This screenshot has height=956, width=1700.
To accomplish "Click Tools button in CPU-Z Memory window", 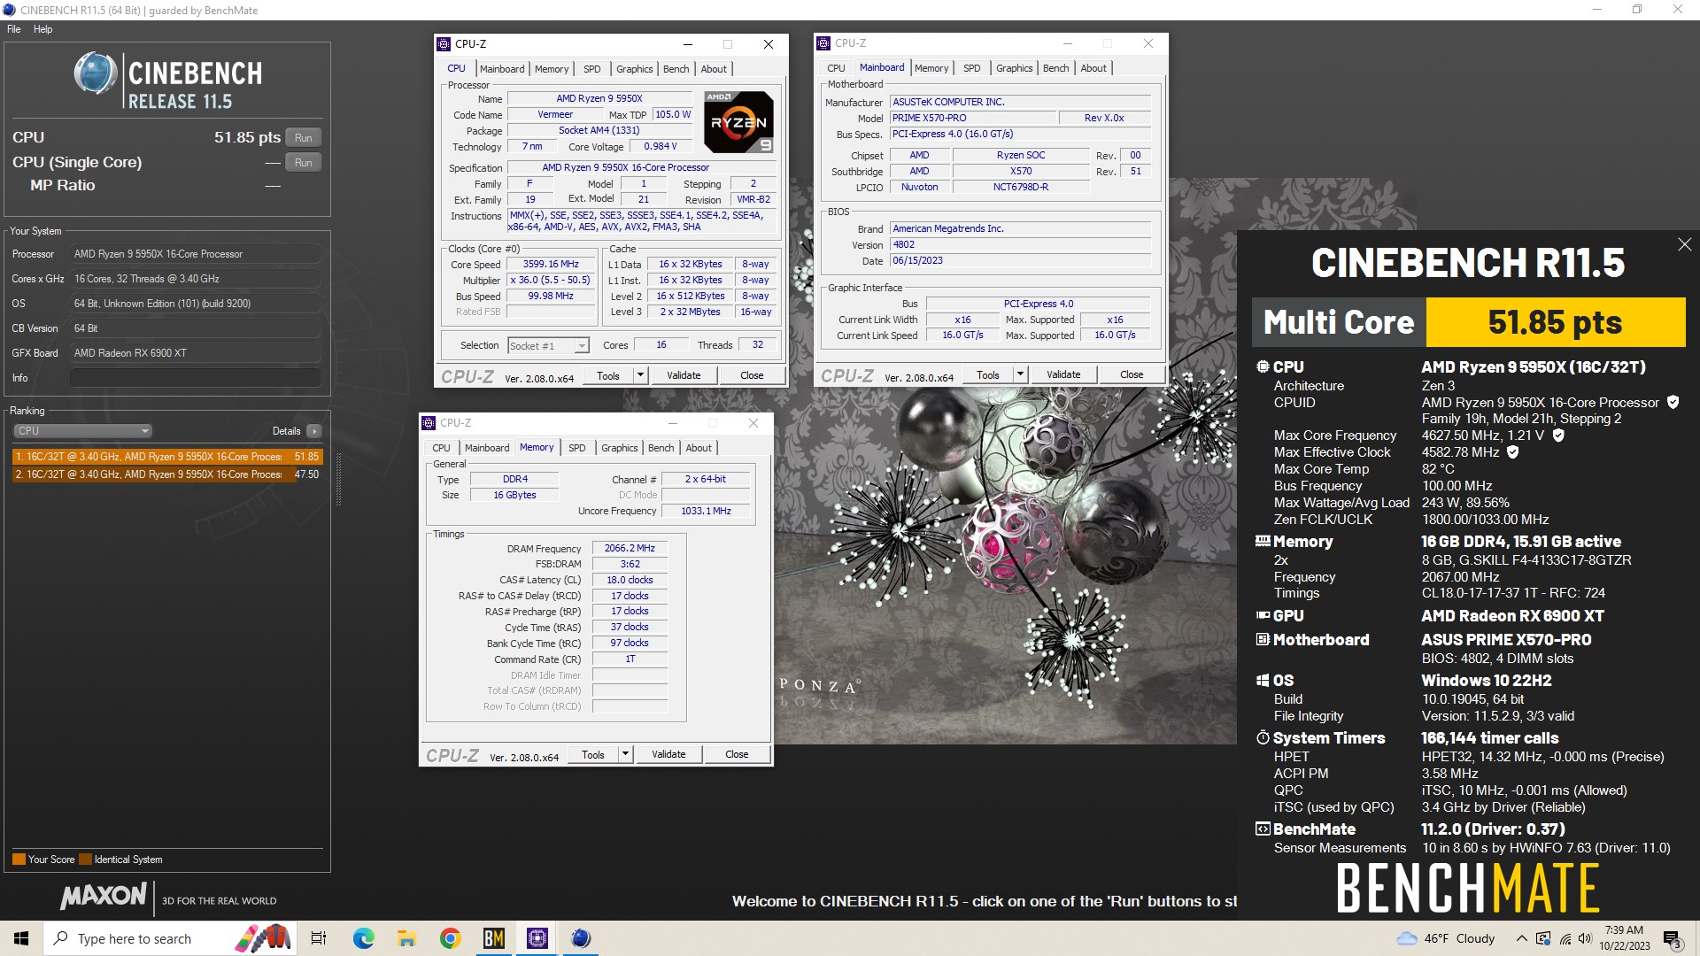I will (593, 755).
